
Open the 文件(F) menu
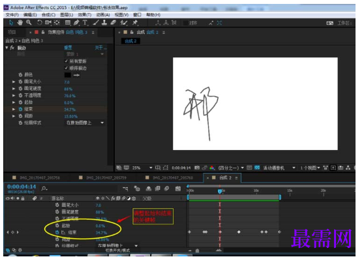12,15
